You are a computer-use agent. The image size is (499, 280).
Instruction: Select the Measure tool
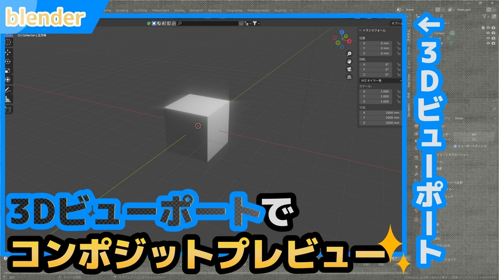[x=8, y=99]
